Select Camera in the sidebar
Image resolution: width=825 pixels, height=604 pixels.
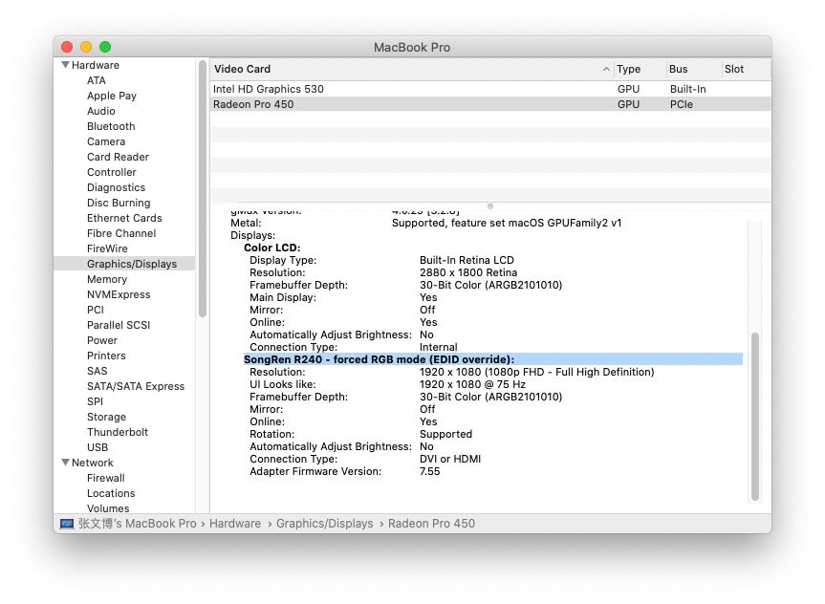tap(106, 141)
